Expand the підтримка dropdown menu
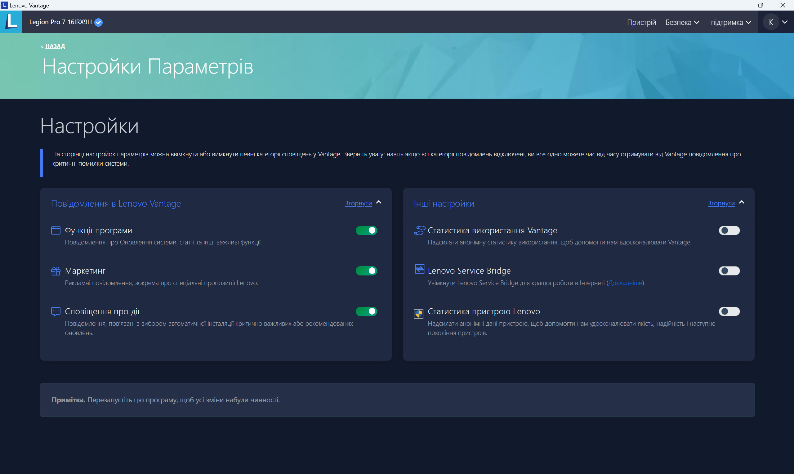 pos(730,22)
